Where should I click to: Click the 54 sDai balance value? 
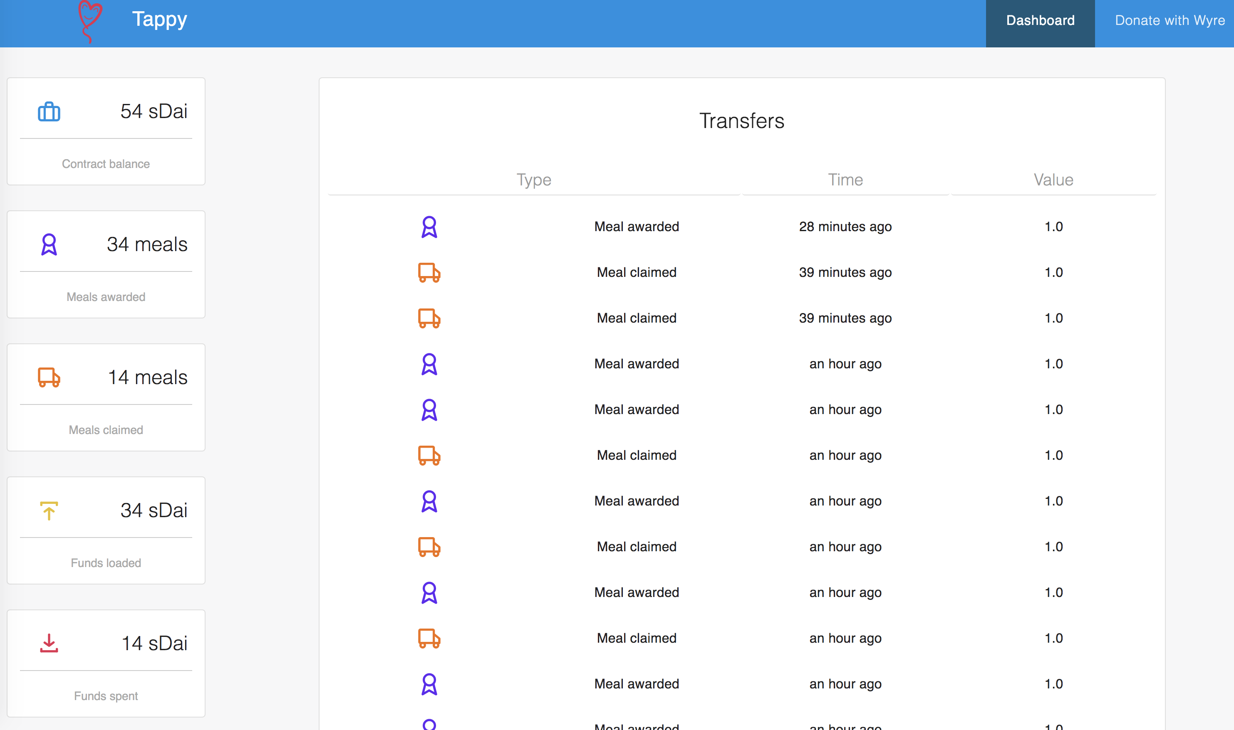click(x=154, y=111)
